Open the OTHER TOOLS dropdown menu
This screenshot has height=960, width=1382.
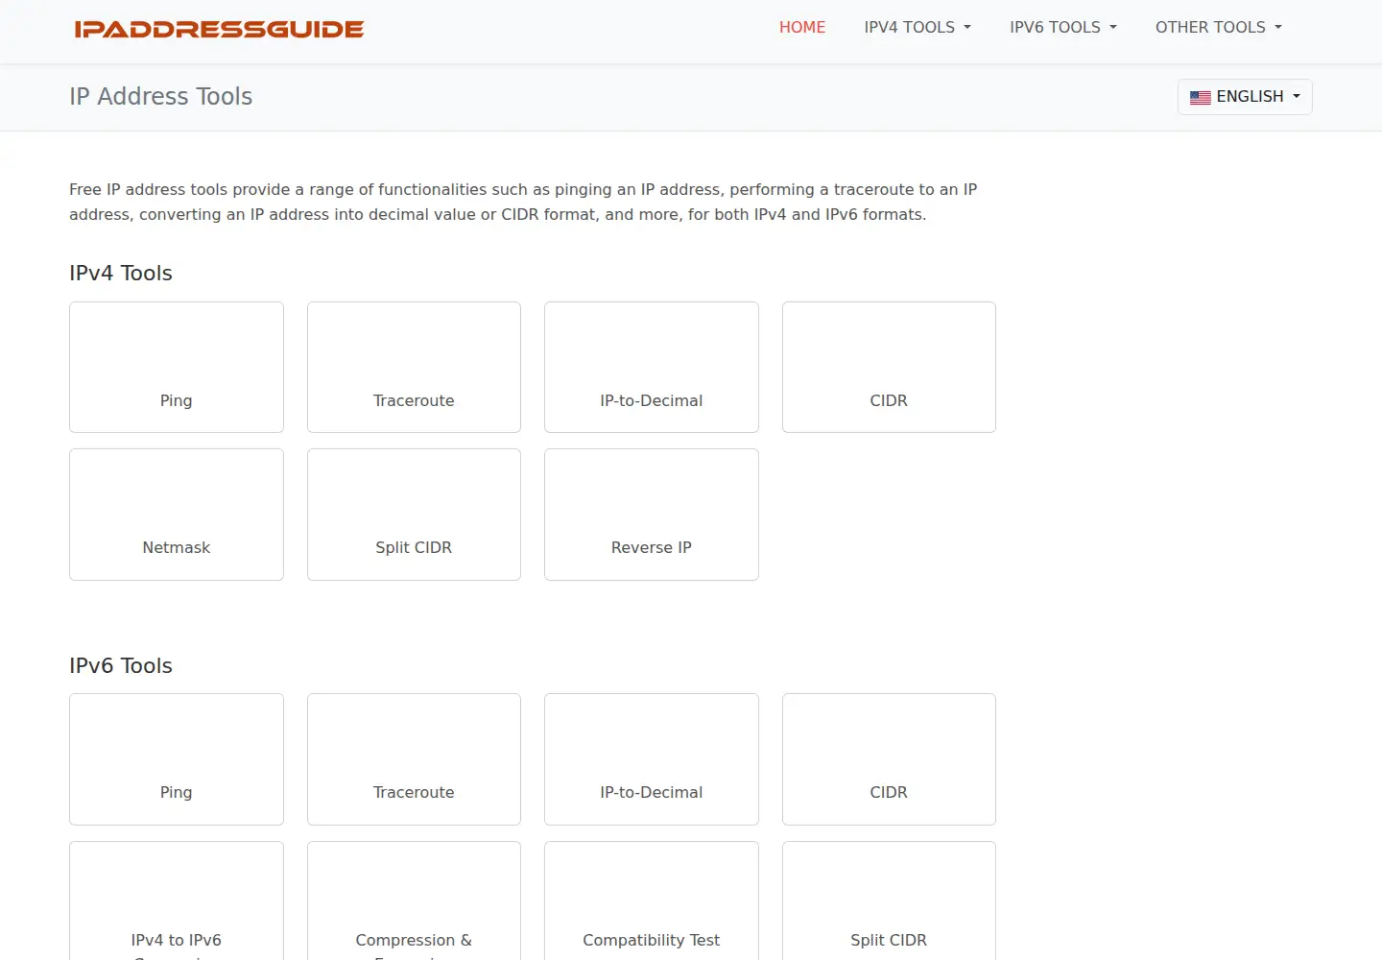(1219, 27)
